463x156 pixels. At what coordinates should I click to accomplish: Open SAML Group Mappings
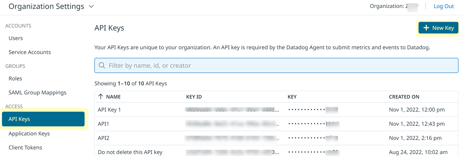(x=37, y=93)
